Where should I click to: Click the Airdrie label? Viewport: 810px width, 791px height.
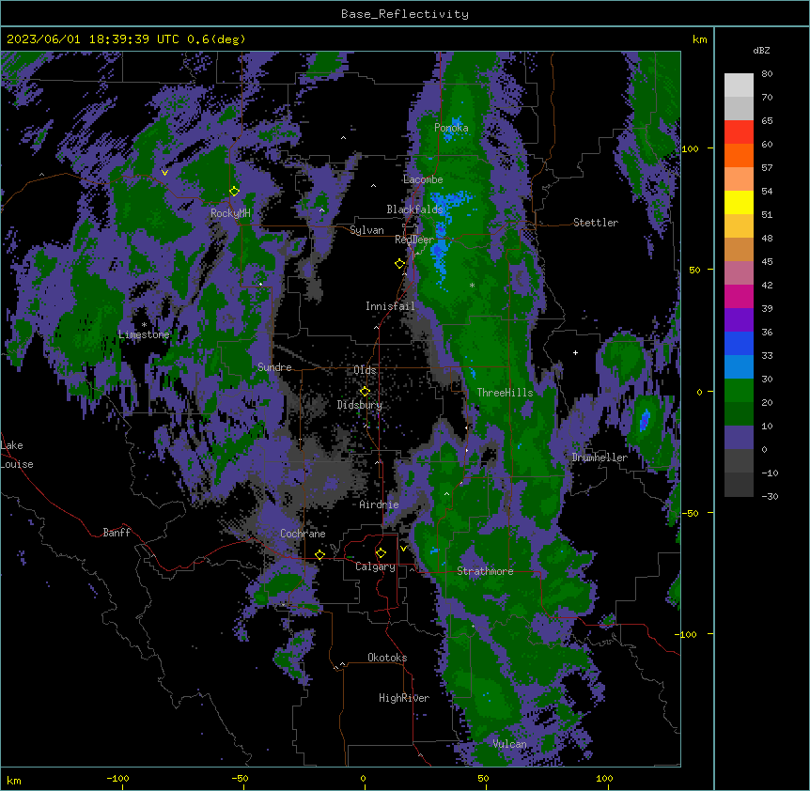pyautogui.click(x=379, y=504)
